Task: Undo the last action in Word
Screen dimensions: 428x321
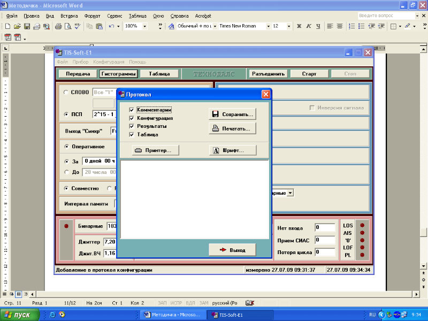Action: click(x=111, y=26)
